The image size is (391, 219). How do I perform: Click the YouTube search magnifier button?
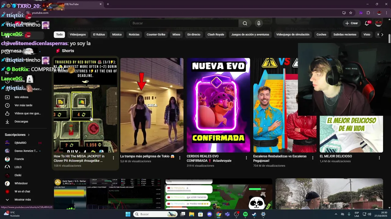245,23
